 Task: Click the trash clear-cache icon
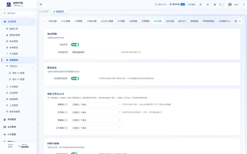pos(208,4)
